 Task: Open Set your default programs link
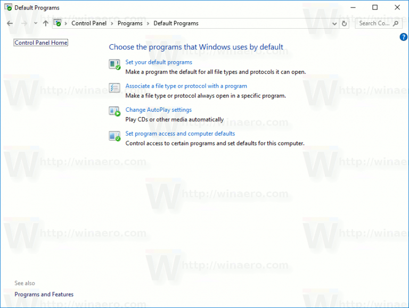point(159,62)
